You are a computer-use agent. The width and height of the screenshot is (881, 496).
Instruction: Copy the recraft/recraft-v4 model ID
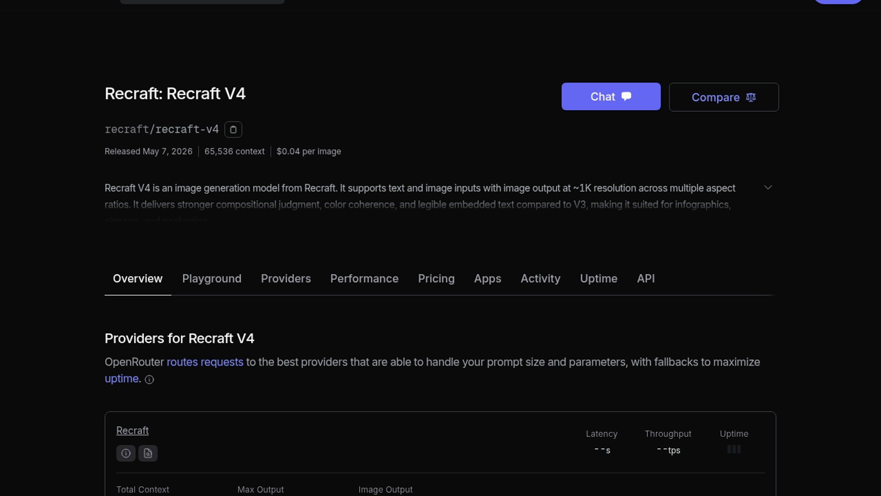coord(233,130)
